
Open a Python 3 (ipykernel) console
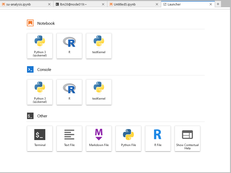tap(40, 92)
